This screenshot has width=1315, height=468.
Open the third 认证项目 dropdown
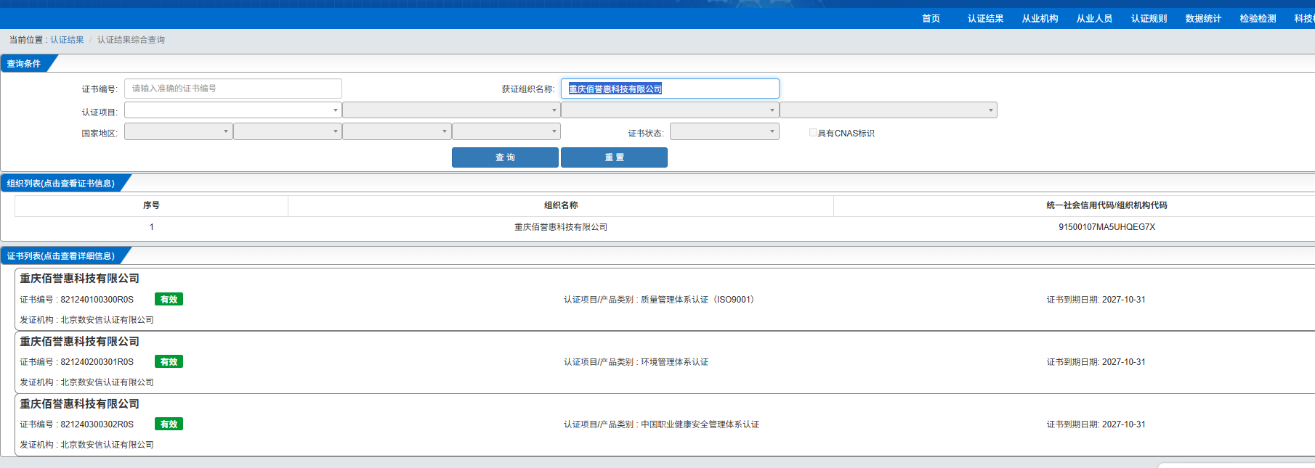(670, 110)
